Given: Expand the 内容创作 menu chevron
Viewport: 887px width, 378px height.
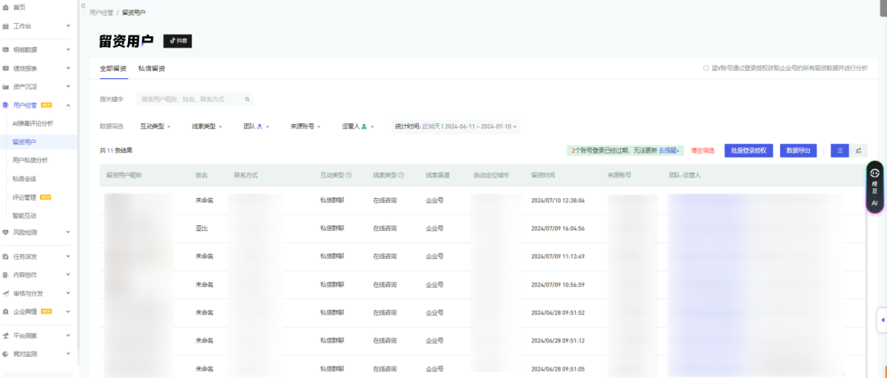Looking at the screenshot, I should (68, 275).
